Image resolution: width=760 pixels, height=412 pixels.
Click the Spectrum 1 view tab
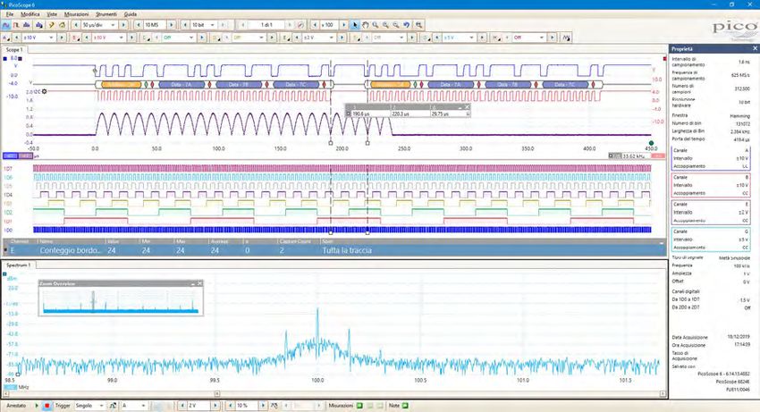[x=20, y=265]
